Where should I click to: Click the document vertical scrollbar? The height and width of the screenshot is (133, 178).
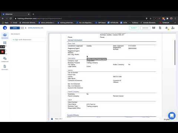click(x=175, y=52)
